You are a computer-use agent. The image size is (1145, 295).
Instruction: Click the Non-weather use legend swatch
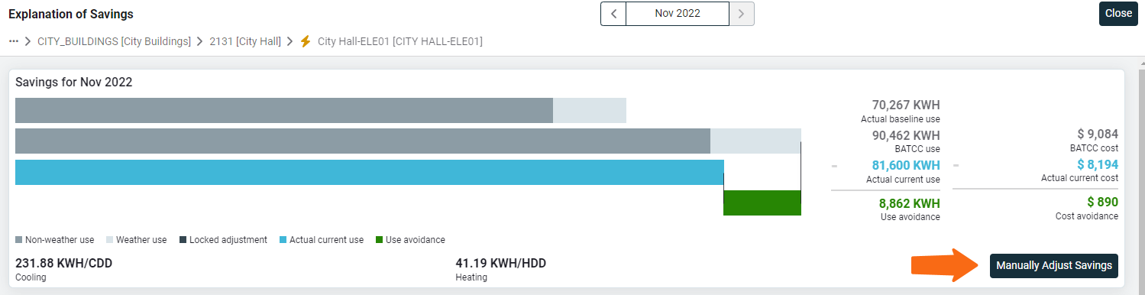[19, 240]
